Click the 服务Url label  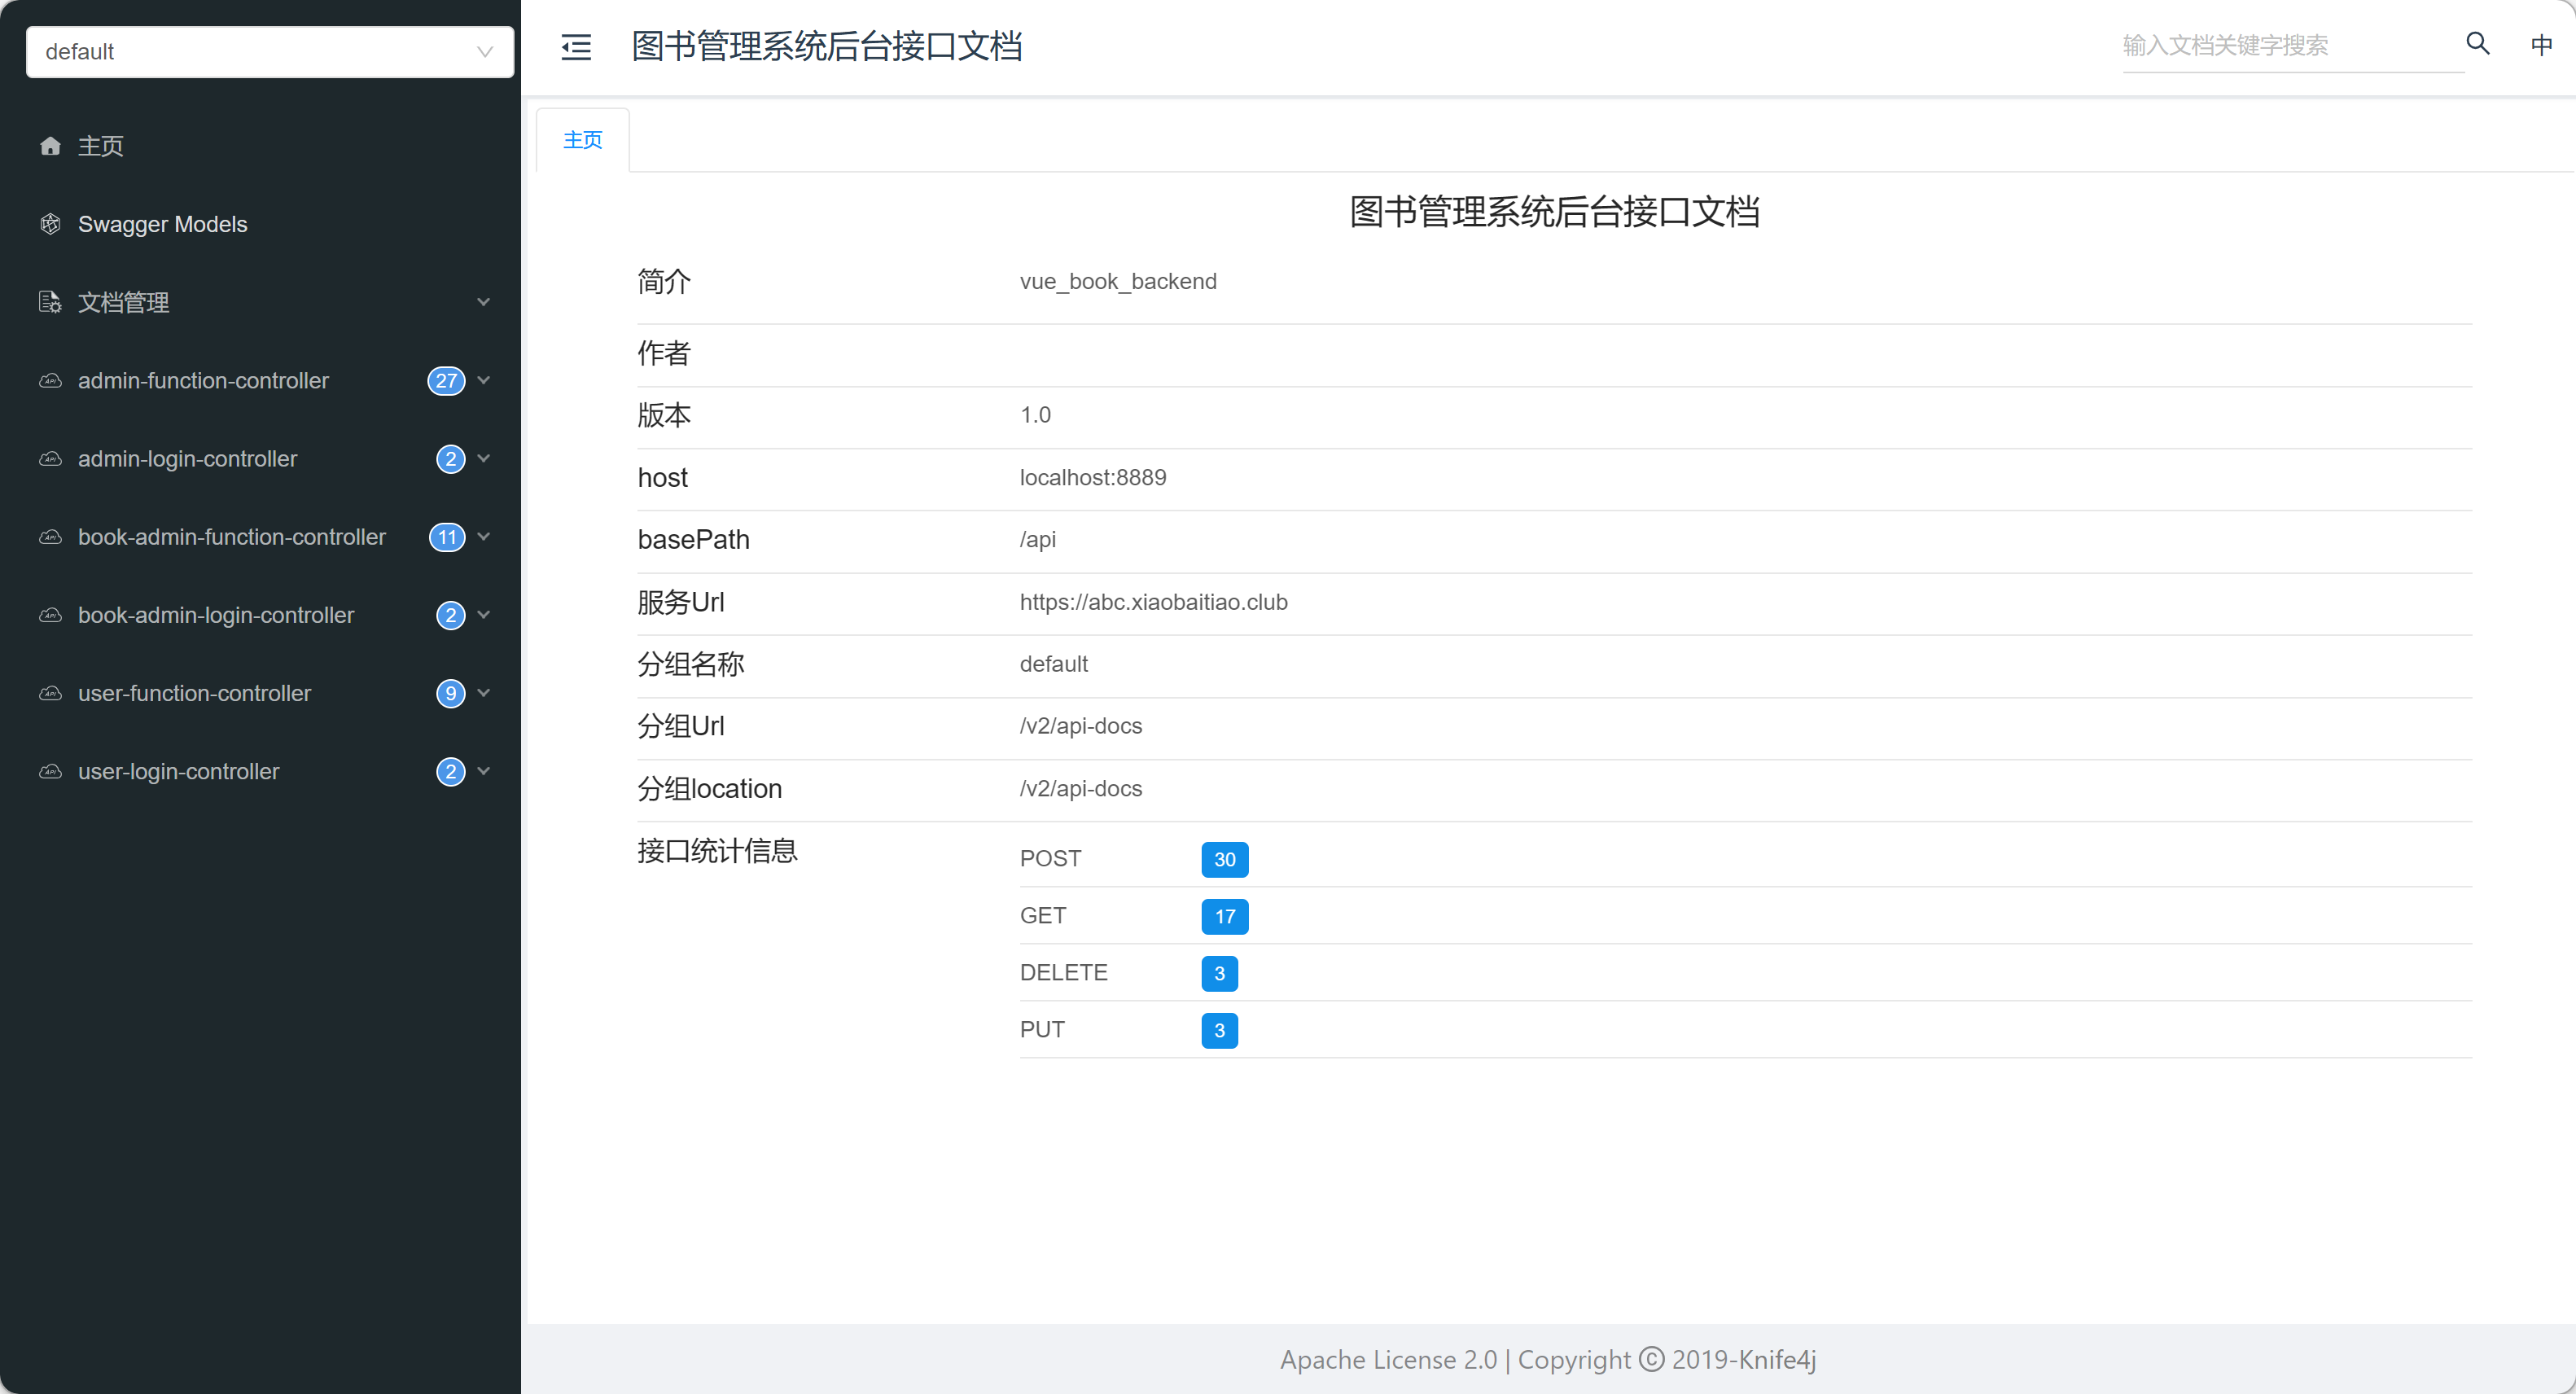point(681,602)
